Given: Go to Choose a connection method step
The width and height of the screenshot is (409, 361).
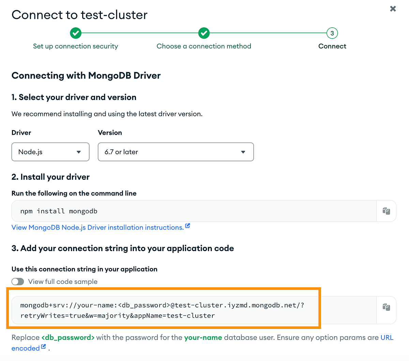Looking at the screenshot, I should 204,46.
